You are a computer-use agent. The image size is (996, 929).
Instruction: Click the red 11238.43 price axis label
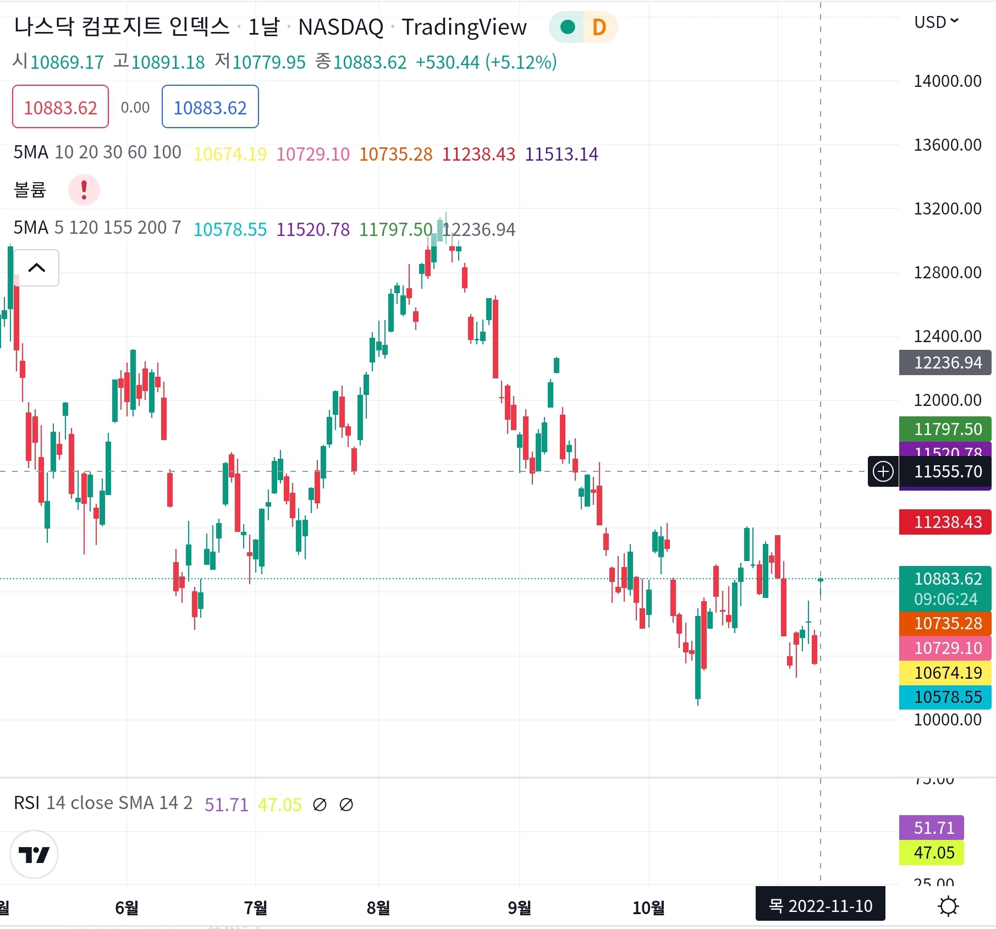[945, 522]
